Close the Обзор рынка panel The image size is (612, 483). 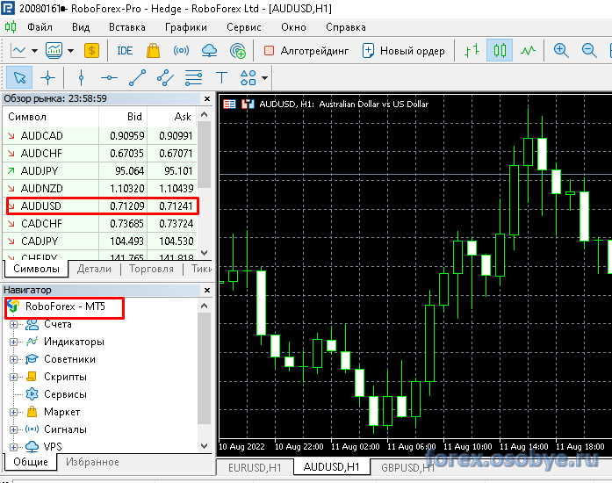(207, 98)
